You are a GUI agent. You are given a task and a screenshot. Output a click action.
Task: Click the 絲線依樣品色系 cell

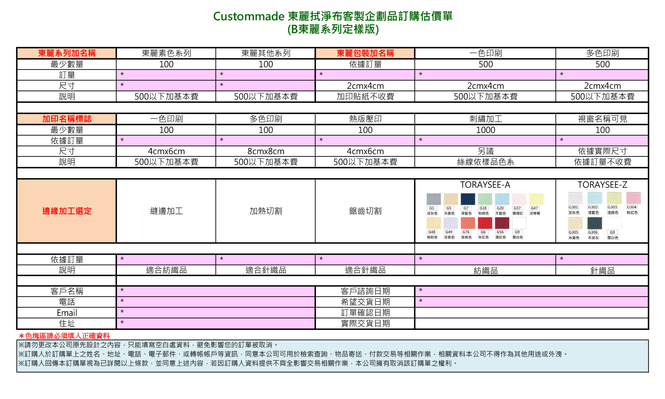pos(486,162)
